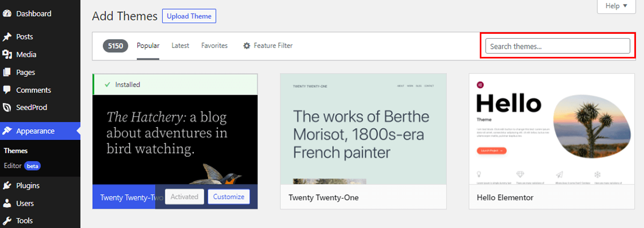Open the Users menu
This screenshot has height=228, width=644.
point(40,204)
